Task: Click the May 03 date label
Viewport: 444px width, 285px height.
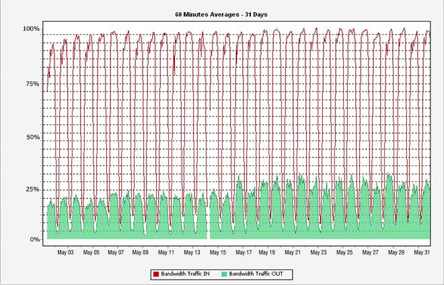Action: pos(65,252)
